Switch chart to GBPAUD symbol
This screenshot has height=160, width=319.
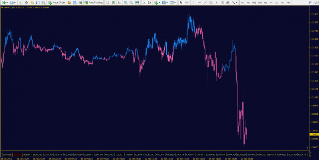point(252,154)
